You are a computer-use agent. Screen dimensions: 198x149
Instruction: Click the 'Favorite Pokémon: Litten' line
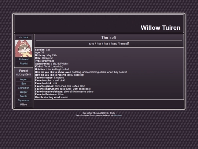tap(49, 95)
